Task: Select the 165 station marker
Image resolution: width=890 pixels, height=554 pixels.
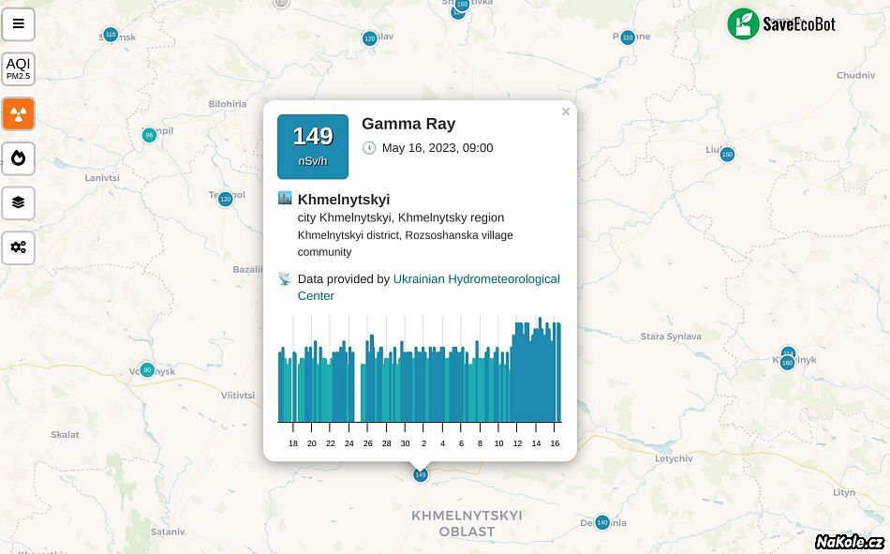Action: [787, 363]
